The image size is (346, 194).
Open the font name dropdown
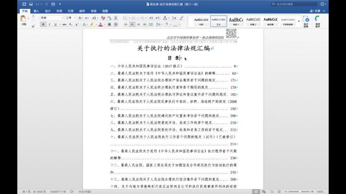coord(62,18)
